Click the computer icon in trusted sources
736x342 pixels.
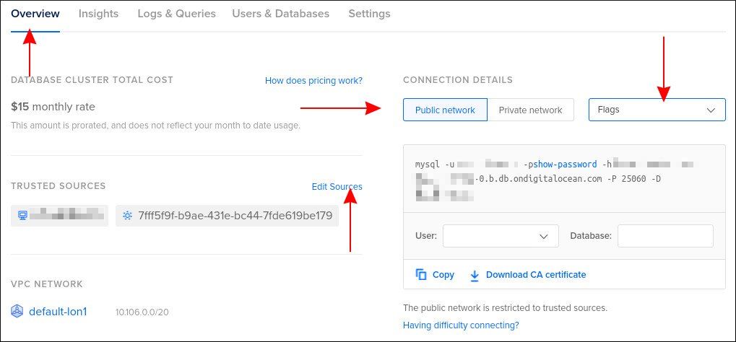[22, 215]
